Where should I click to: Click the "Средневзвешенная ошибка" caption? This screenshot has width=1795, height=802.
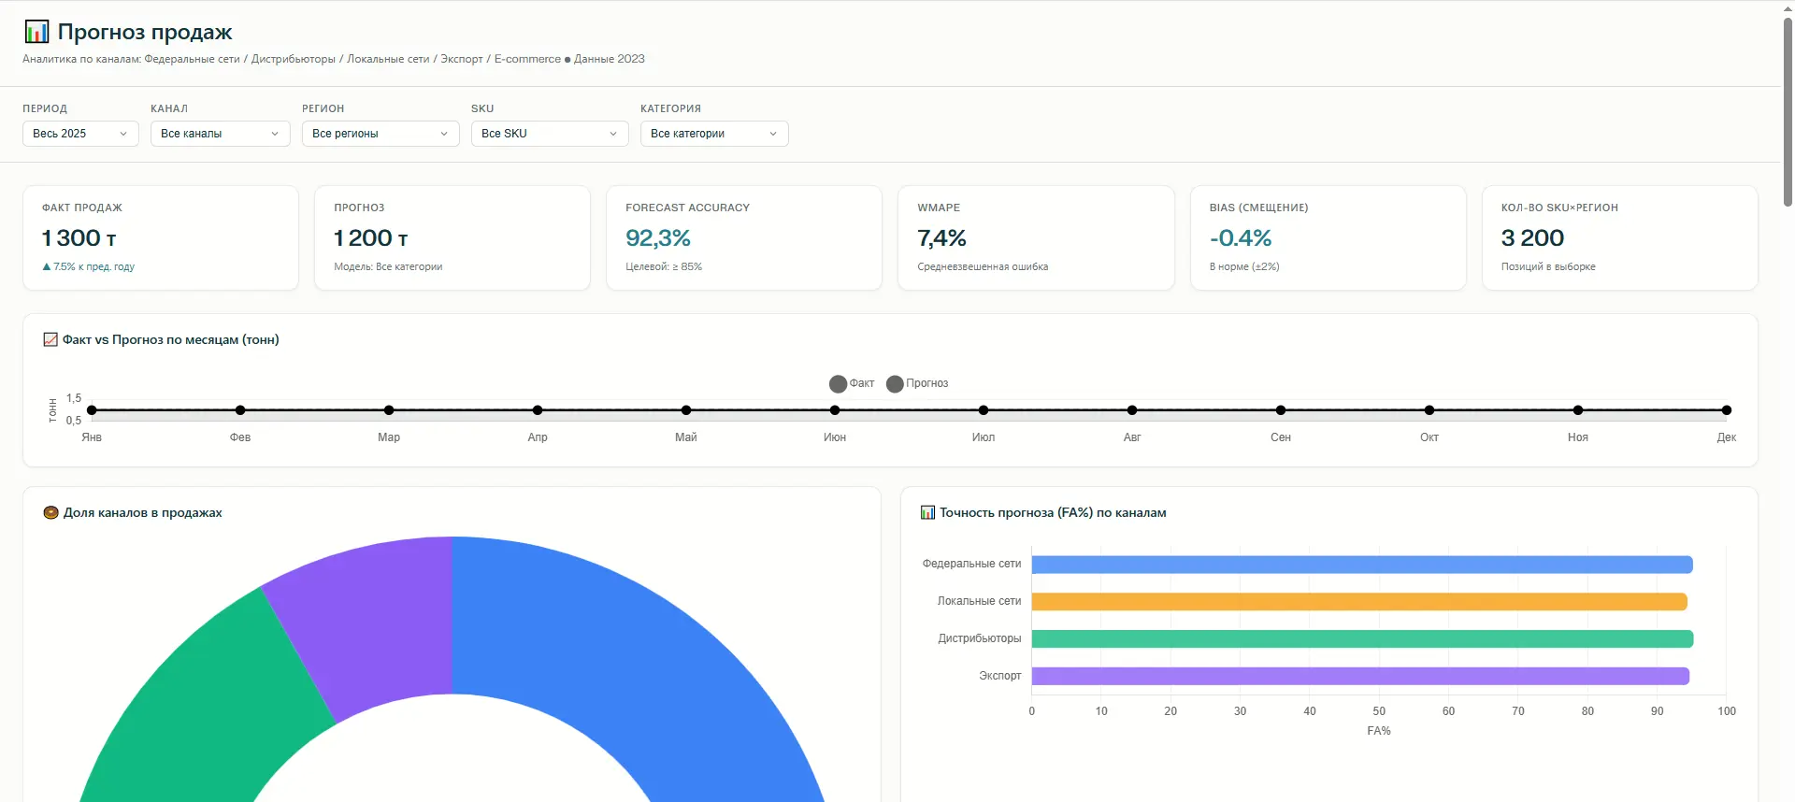coord(983,266)
